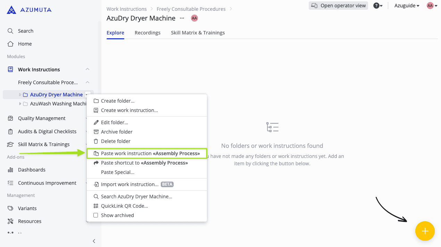Open Search from the sidebar
Screen dimensions: 441x247
point(25,31)
